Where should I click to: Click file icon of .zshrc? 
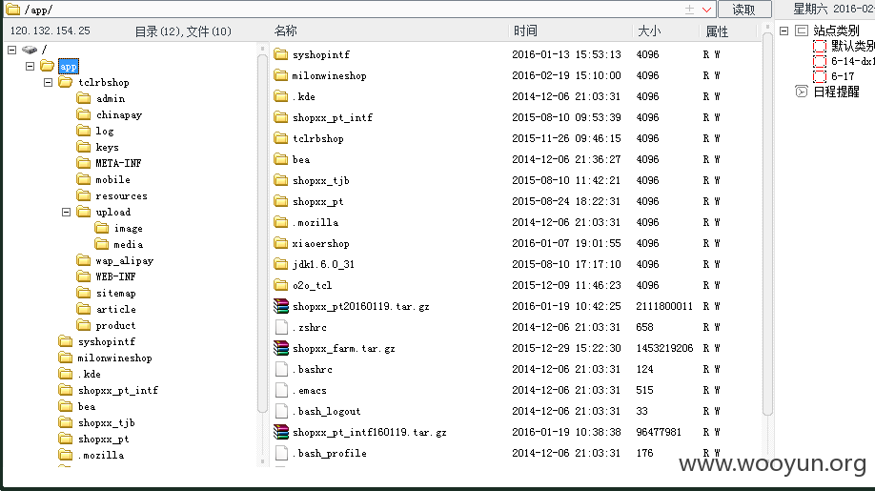tap(282, 327)
